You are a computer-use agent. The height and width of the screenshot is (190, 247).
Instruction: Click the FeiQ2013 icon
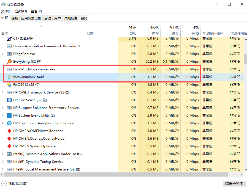[9, 85]
